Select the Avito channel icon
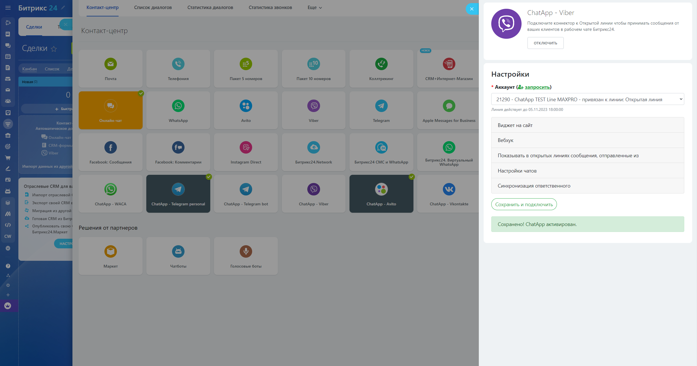The height and width of the screenshot is (366, 697). tap(246, 106)
